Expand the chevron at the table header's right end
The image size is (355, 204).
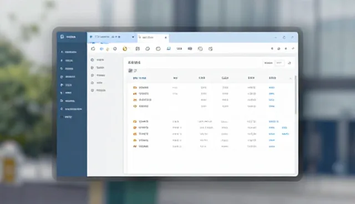(x=290, y=78)
